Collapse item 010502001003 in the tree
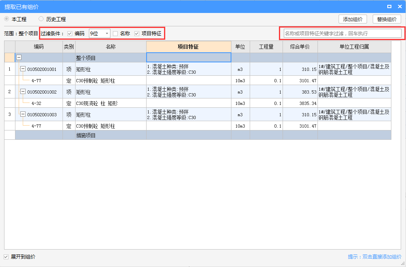 [23, 114]
